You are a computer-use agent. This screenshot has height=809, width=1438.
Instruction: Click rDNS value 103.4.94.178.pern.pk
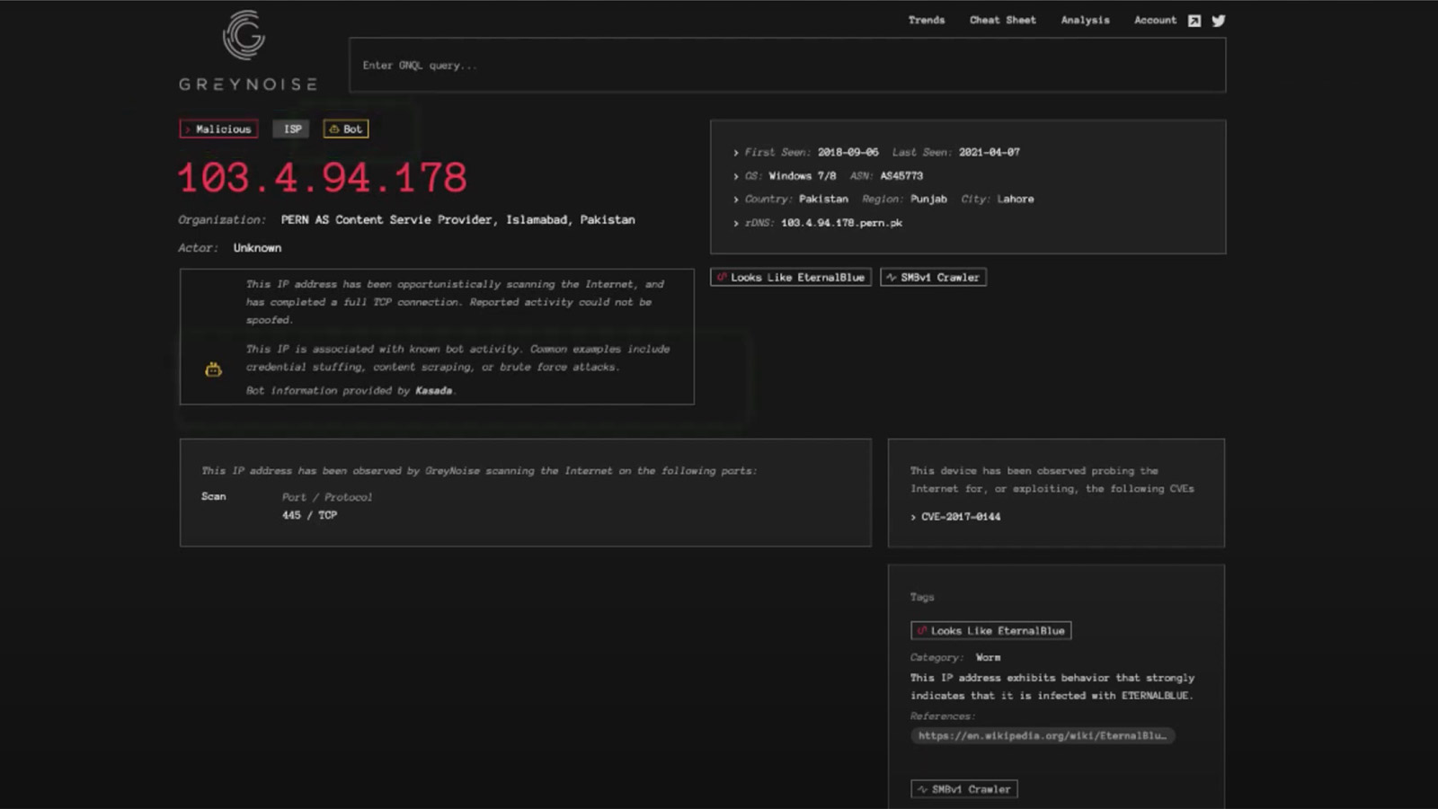841,223
